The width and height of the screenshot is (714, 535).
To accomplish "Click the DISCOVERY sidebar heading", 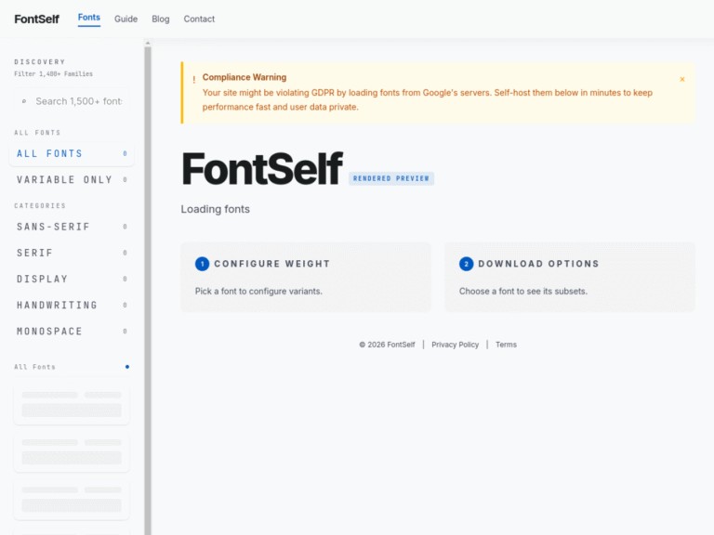I will point(40,62).
